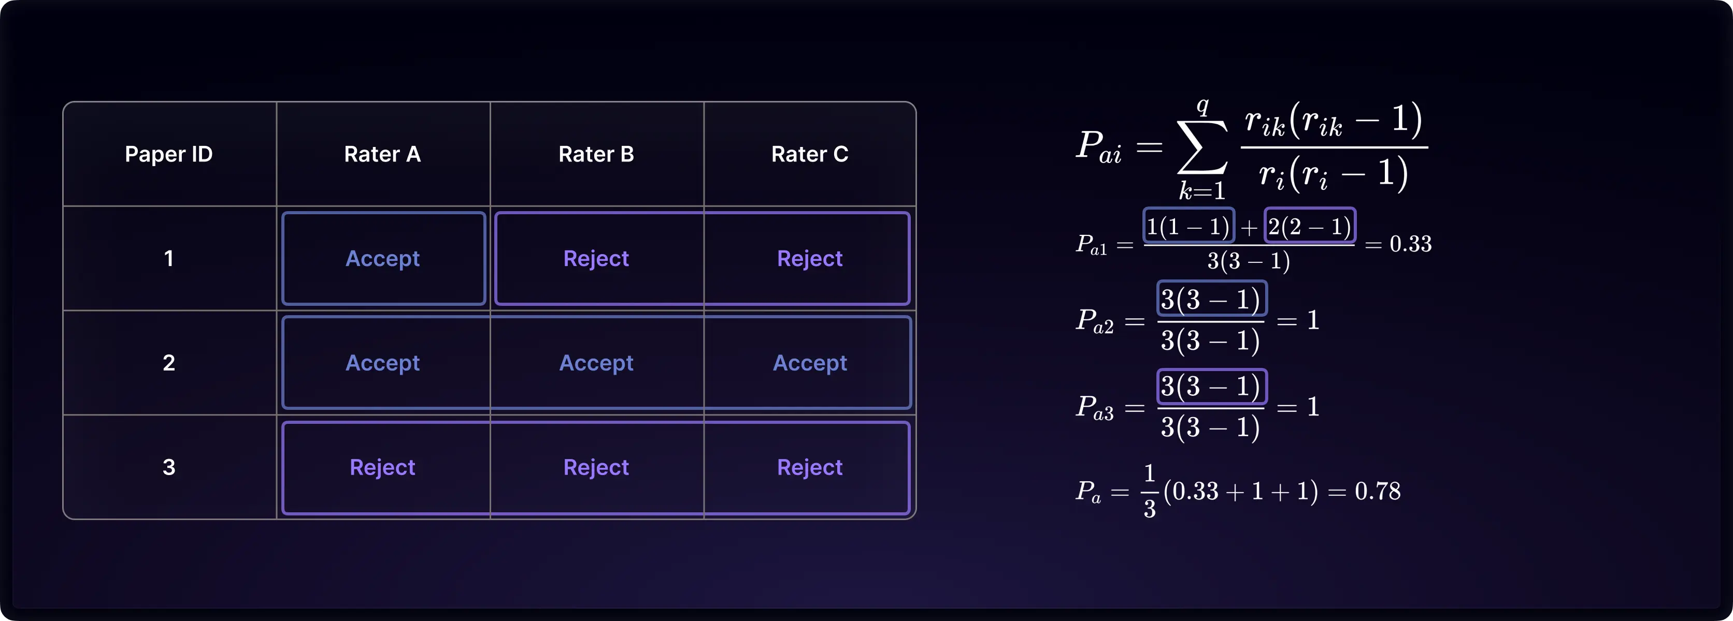Click Rater B's Reject cell for paper 3

[x=597, y=467]
